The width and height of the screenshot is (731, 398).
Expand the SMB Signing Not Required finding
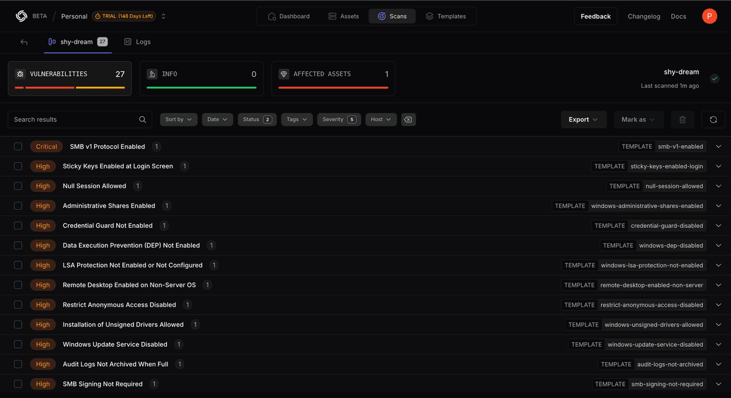click(718, 384)
